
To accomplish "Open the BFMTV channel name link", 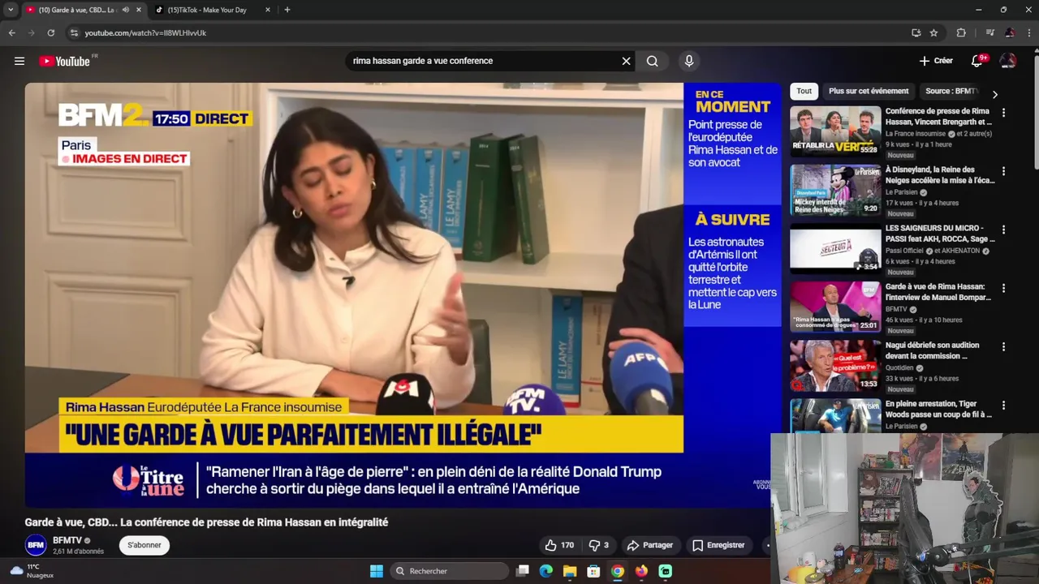I will pyautogui.click(x=67, y=540).
